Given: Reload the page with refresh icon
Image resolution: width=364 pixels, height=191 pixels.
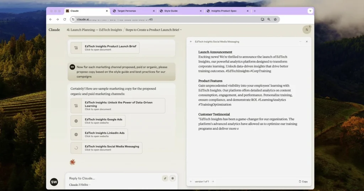Looking at the screenshot, I should 65,20.
